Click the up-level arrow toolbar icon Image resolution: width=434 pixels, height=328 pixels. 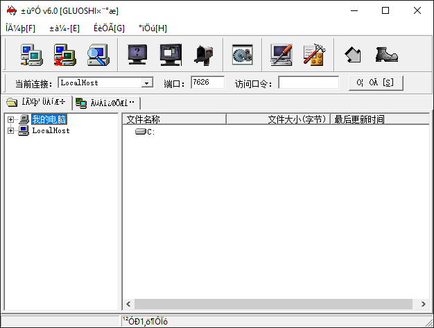pyautogui.click(x=353, y=54)
